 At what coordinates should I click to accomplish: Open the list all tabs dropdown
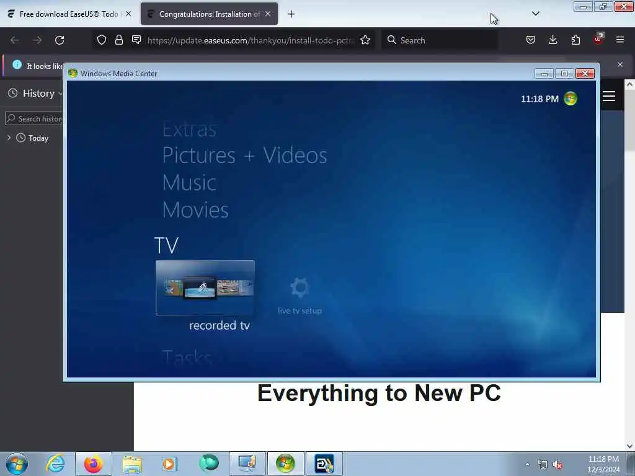tap(535, 14)
